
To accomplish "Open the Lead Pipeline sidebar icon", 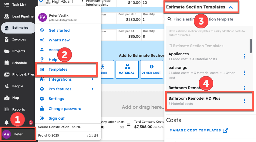I will click(x=6, y=16).
